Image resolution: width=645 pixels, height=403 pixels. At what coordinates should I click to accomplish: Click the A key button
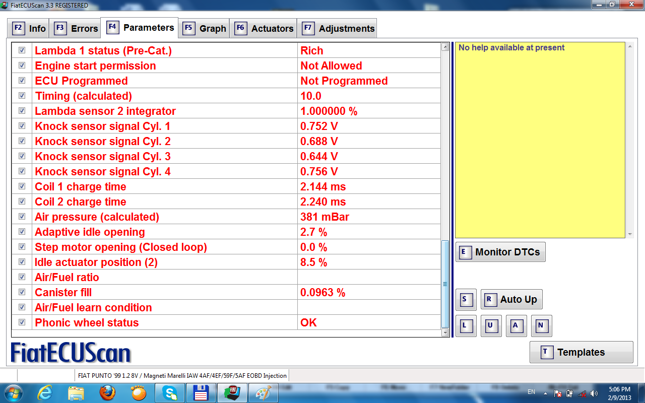pyautogui.click(x=516, y=325)
